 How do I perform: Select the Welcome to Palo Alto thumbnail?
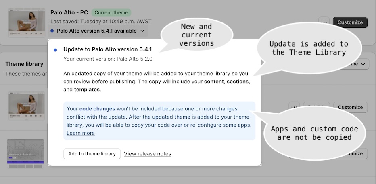(25, 153)
